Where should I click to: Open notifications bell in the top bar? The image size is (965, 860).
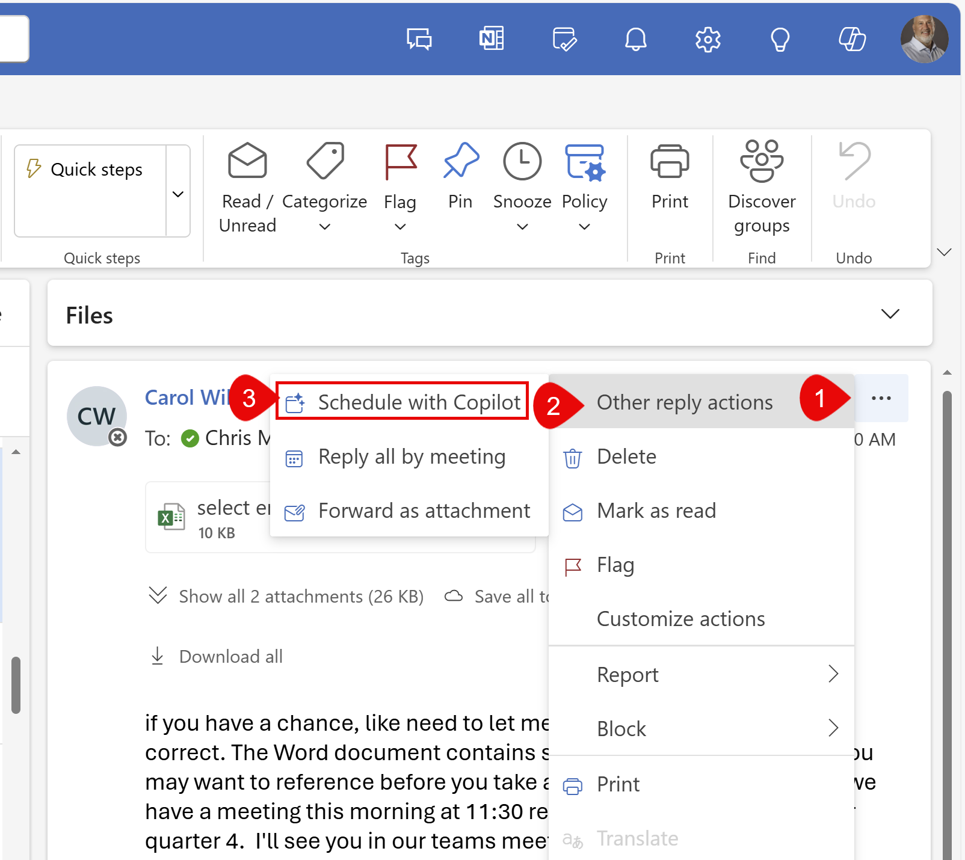point(636,38)
